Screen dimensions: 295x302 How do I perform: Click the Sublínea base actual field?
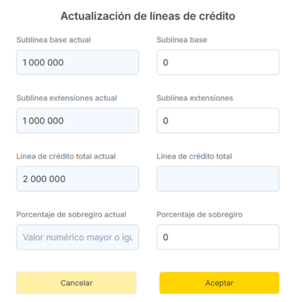click(77, 62)
